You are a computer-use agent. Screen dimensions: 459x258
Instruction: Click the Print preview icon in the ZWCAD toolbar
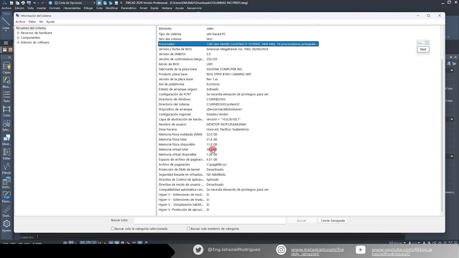(x=28, y=3)
